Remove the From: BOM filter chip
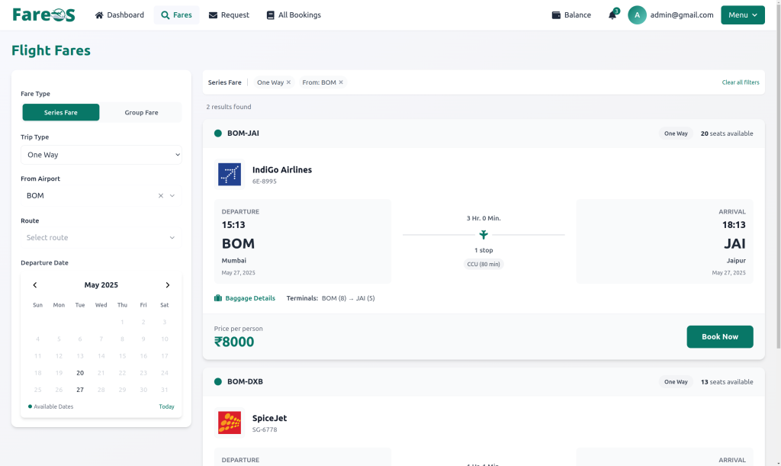 pyautogui.click(x=341, y=82)
